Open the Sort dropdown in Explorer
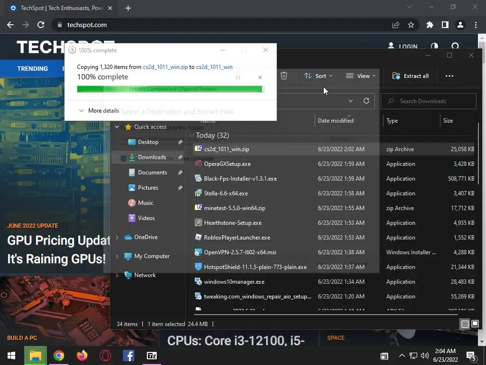The height and width of the screenshot is (365, 486). (x=318, y=76)
